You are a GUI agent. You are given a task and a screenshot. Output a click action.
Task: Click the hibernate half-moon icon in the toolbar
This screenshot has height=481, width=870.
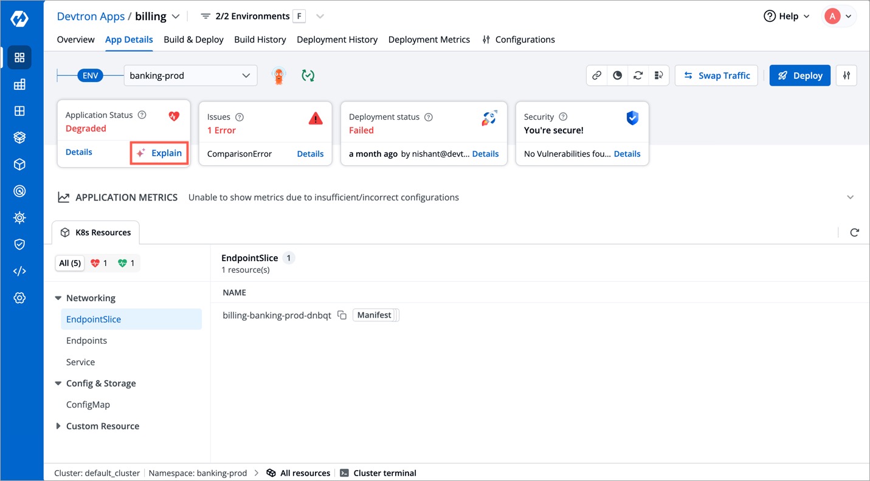click(617, 75)
